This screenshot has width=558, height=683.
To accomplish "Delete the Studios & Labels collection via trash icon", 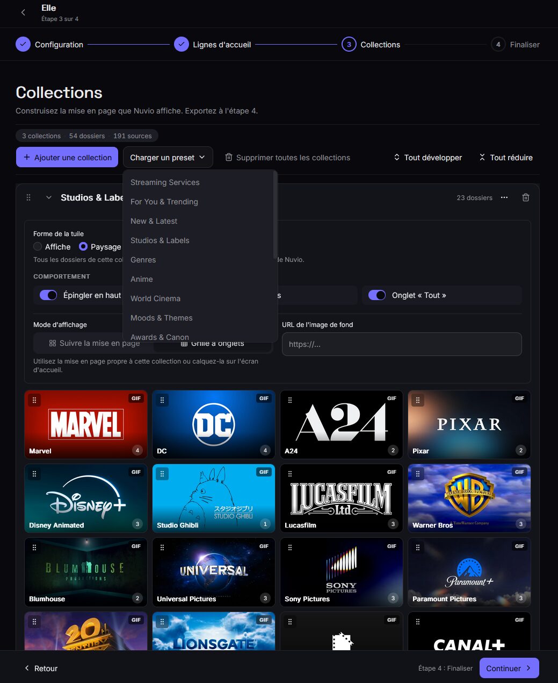I will point(526,197).
